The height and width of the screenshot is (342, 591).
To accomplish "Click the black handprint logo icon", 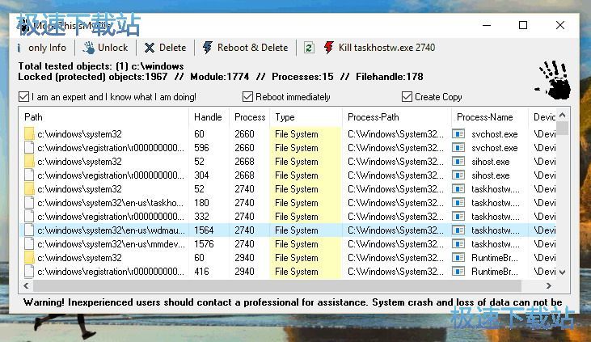I will click(x=554, y=78).
